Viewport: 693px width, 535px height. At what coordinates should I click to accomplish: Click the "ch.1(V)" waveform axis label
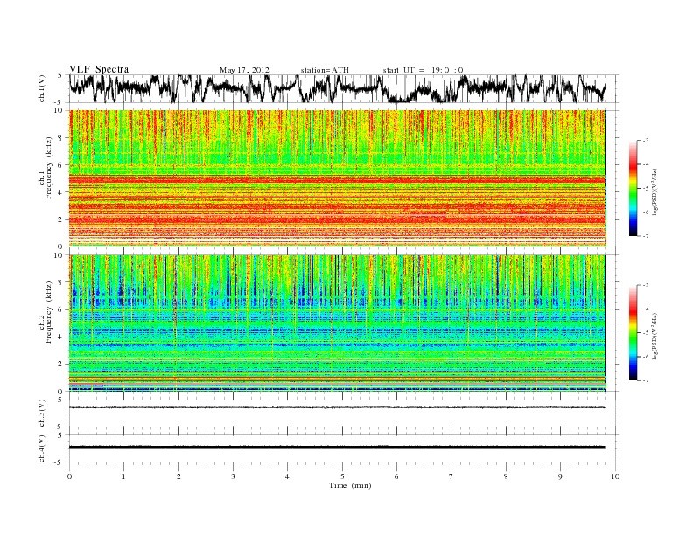42,88
